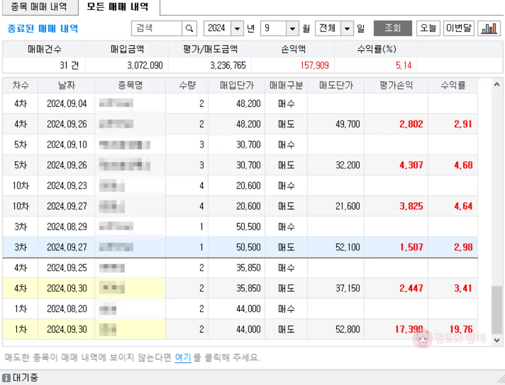Click the 이번달 button
This screenshot has width=505, height=385.
458,28
